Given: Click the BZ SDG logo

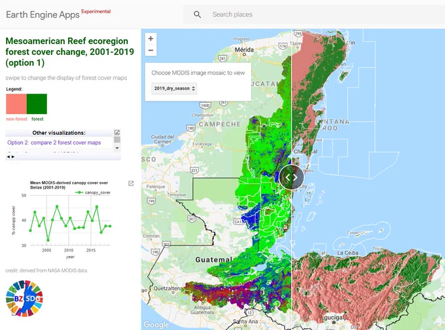Looking at the screenshot, I should pyautogui.click(x=24, y=298).
